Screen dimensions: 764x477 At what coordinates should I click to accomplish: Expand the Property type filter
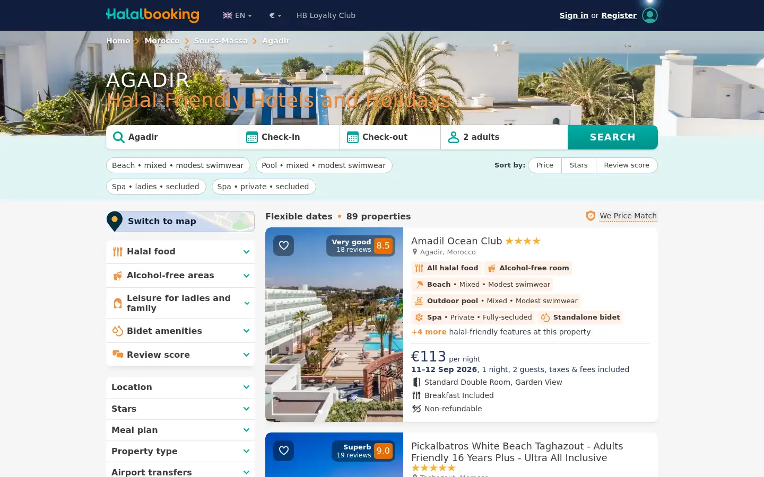pyautogui.click(x=180, y=451)
